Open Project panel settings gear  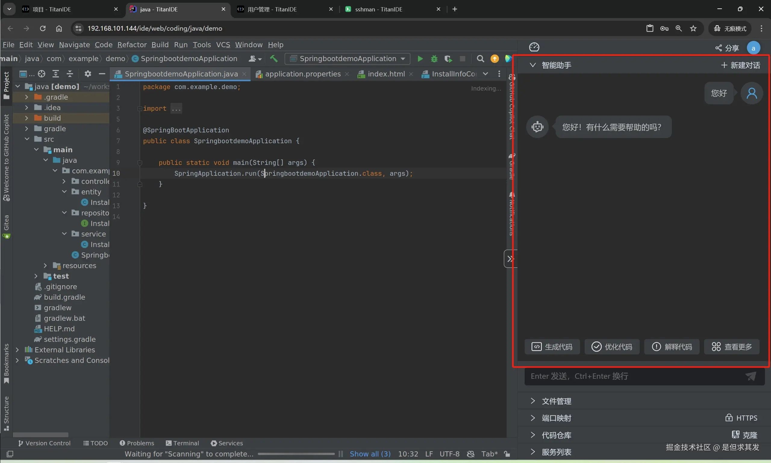point(88,74)
